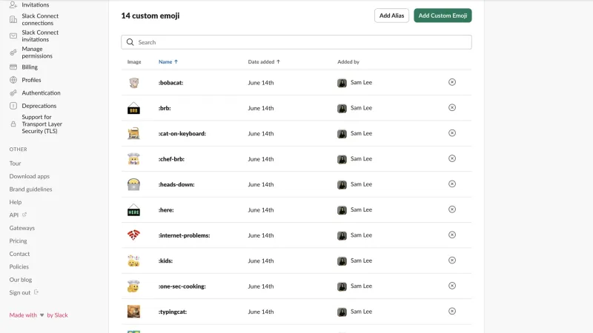
Task: Click the Add Alias button
Action: click(391, 16)
